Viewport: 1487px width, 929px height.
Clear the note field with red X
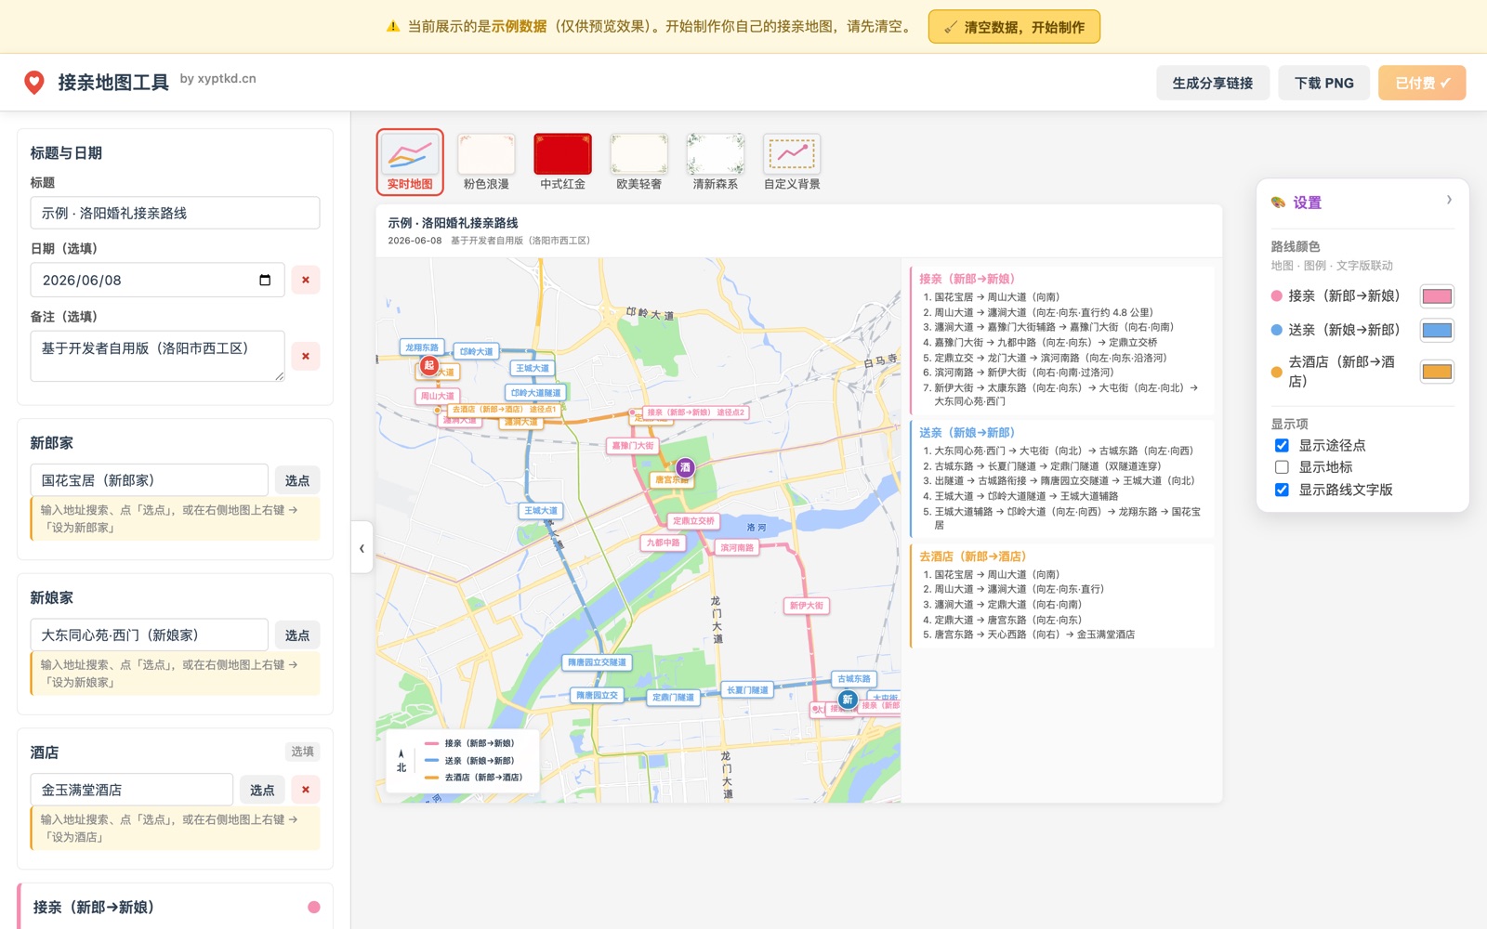coord(306,356)
